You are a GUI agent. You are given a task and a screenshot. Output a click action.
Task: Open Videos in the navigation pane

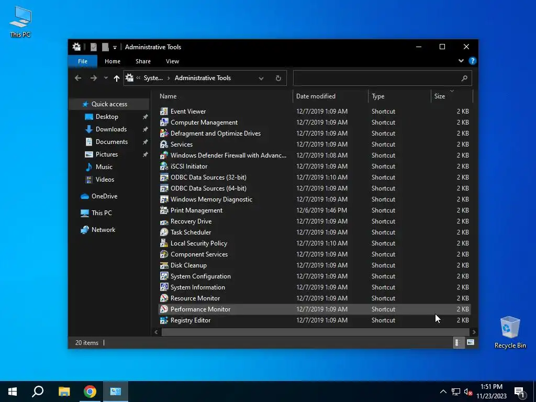point(105,180)
